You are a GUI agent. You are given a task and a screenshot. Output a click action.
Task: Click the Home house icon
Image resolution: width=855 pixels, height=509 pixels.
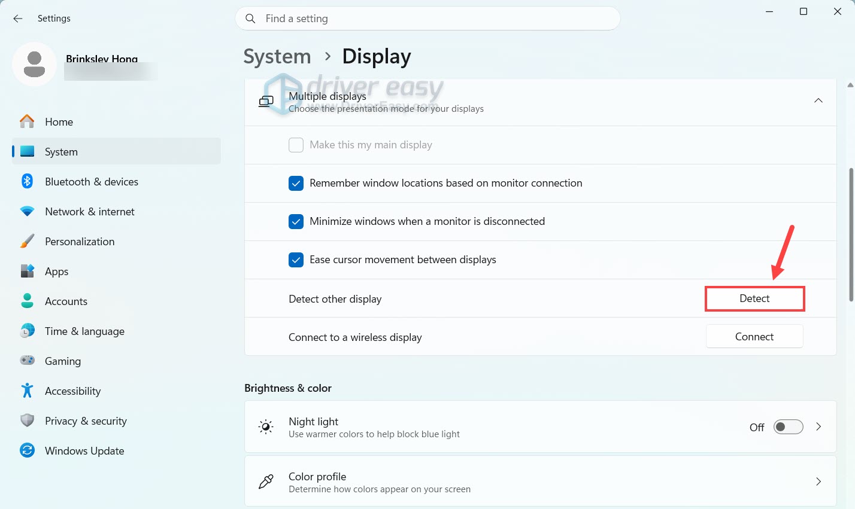[x=27, y=121]
